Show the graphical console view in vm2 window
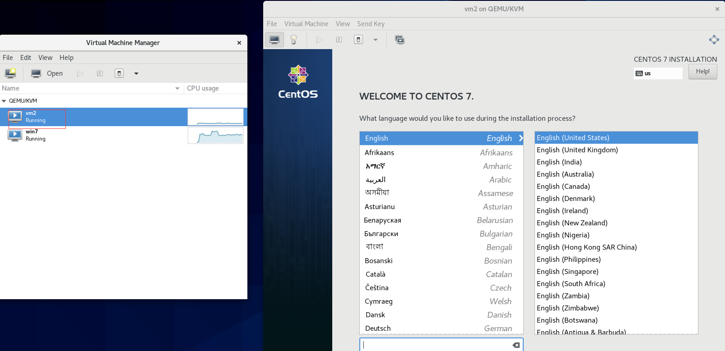Screen dimensions: 725x351 pos(274,40)
